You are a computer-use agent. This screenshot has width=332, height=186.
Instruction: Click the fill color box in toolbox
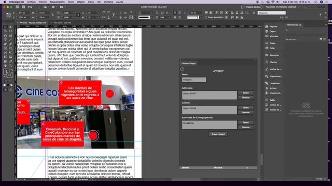7,72
